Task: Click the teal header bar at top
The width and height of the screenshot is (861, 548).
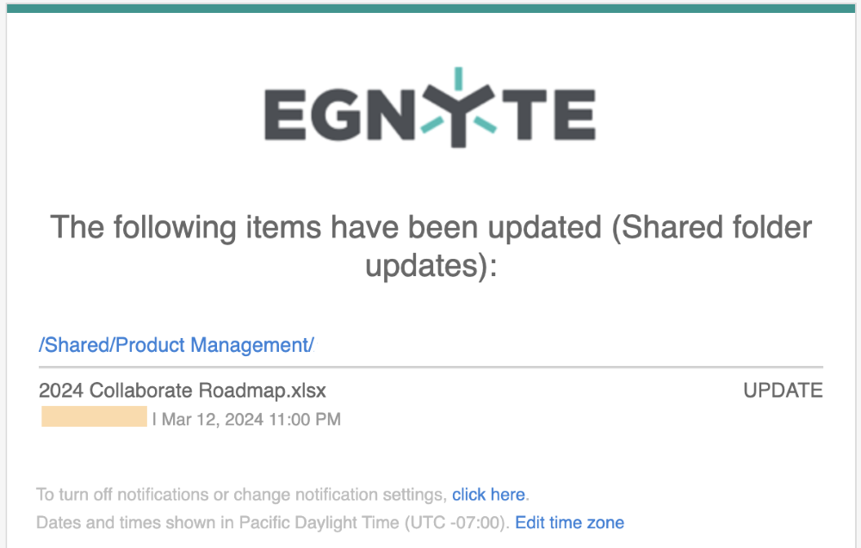Action: click(x=430, y=9)
